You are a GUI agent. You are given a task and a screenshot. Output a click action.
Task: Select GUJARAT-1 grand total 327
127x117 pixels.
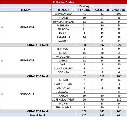(x=119, y=45)
